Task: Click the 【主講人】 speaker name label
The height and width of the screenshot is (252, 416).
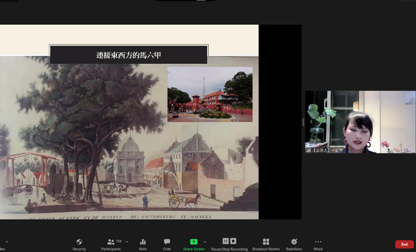Action: pos(327,151)
